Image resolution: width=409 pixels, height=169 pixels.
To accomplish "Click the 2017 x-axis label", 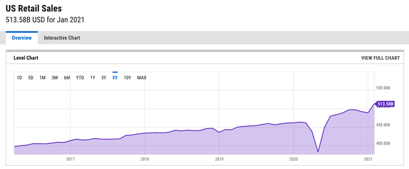I will [70, 159].
